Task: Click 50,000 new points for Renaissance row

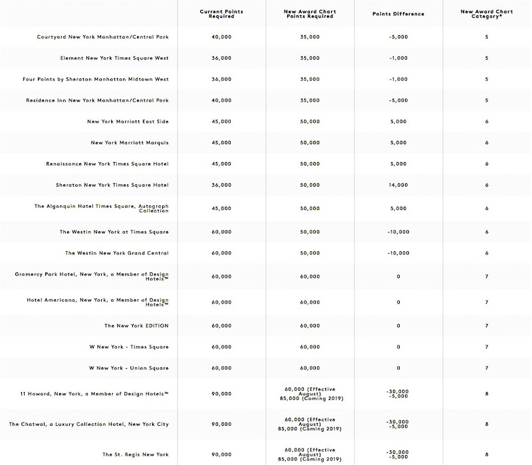Action: (310, 163)
